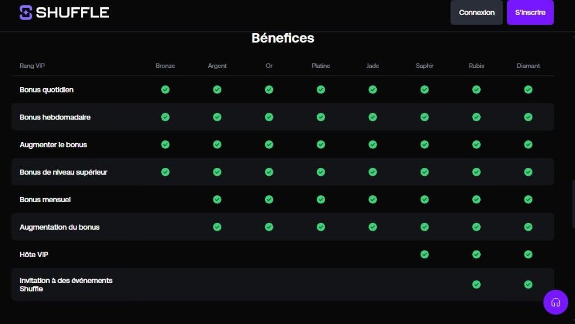
Task: Select the Bronze column header
Action: point(165,66)
